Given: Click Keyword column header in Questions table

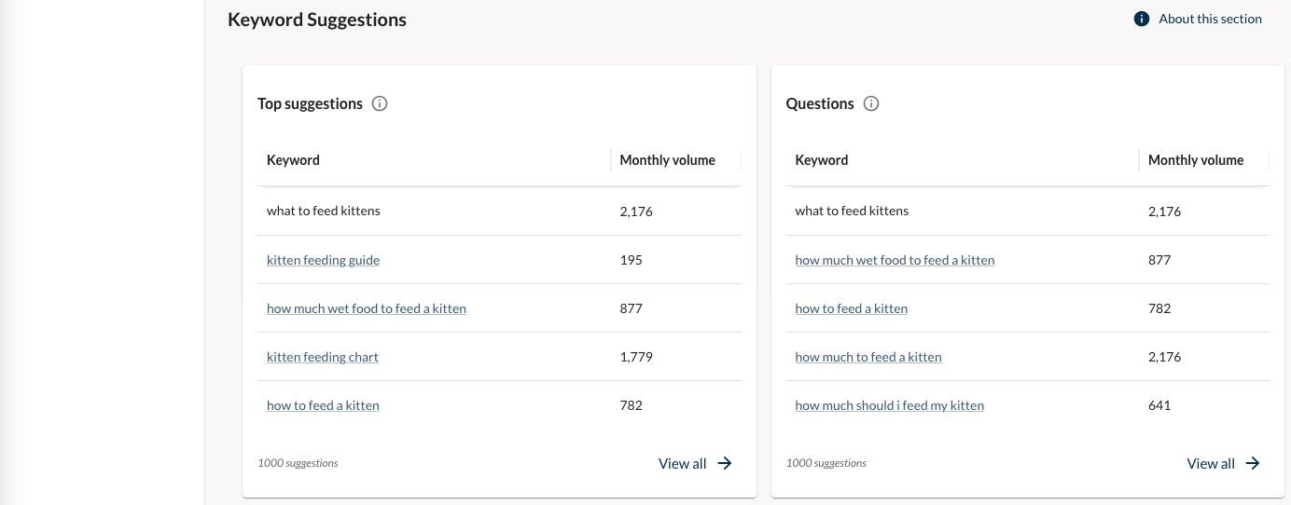Looking at the screenshot, I should point(821,160).
